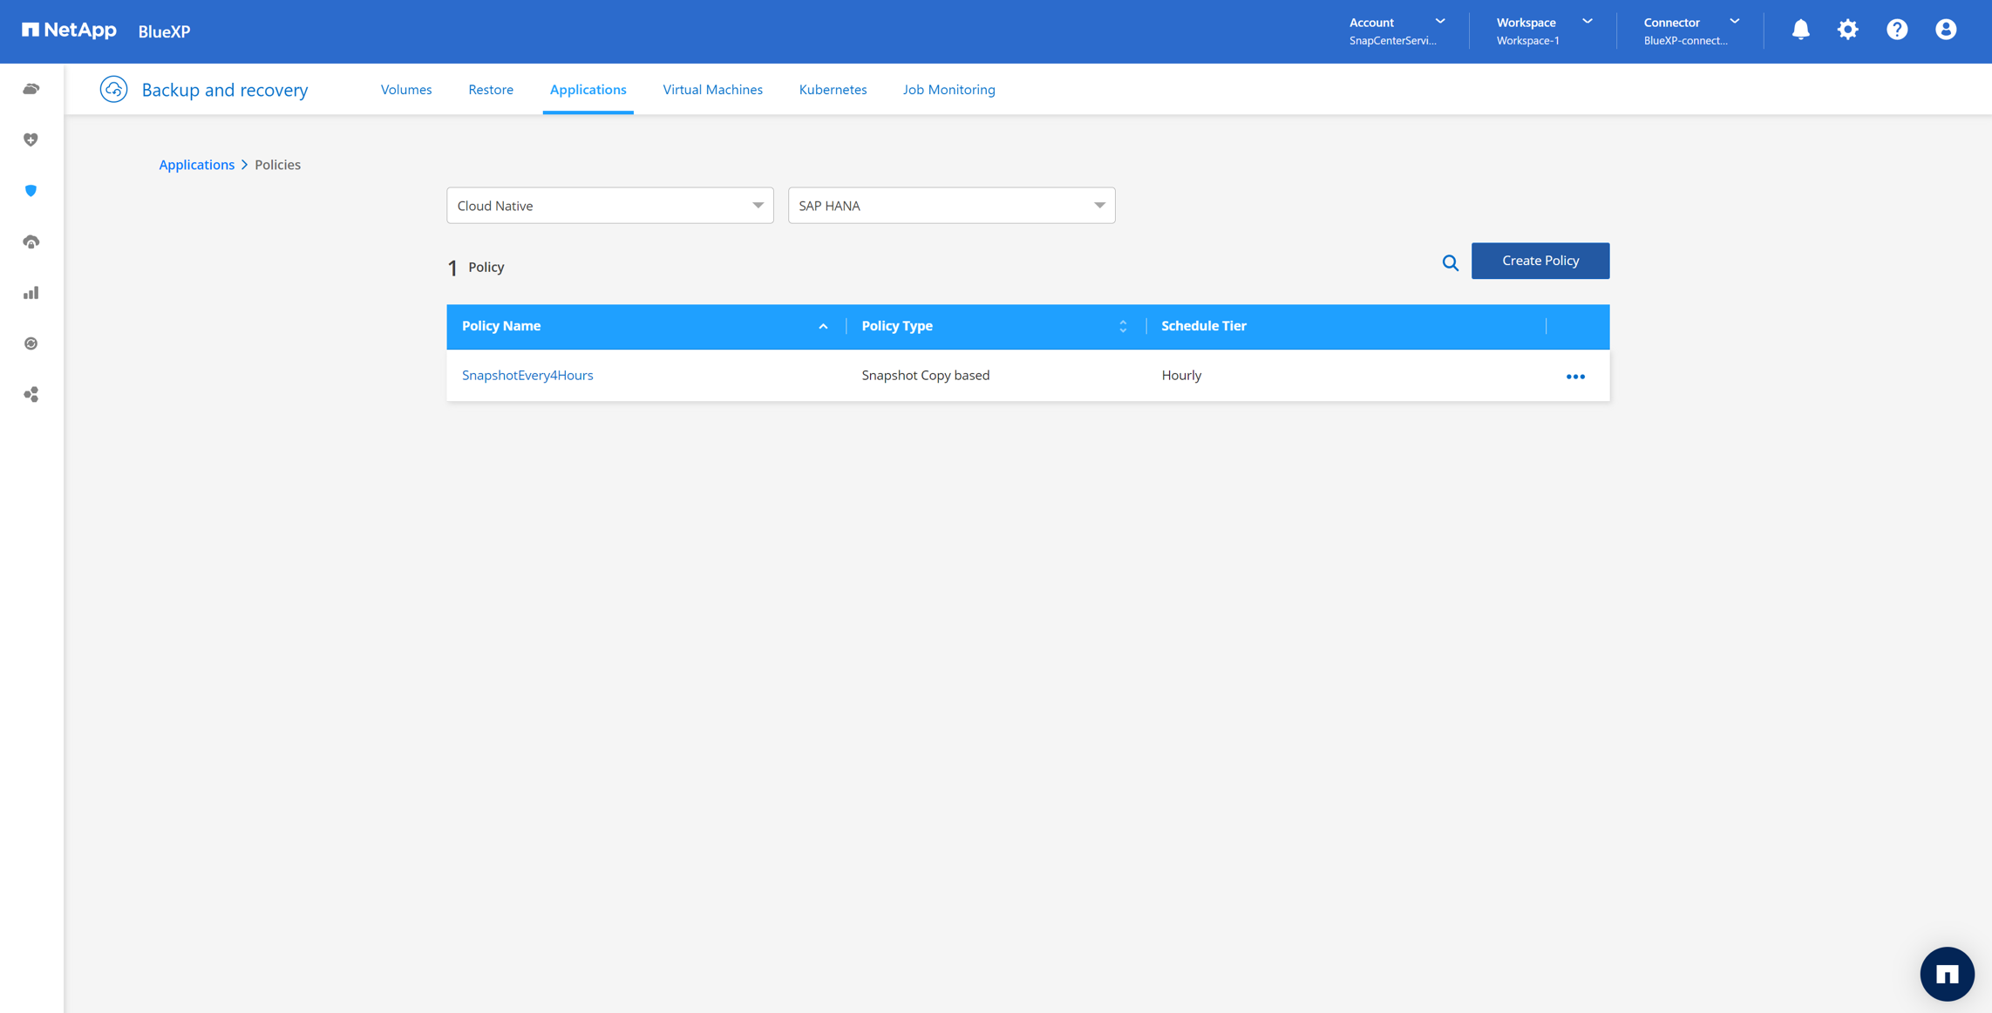Switch to the Job Monitoring tab
This screenshot has height=1013, width=1992.
pos(948,90)
